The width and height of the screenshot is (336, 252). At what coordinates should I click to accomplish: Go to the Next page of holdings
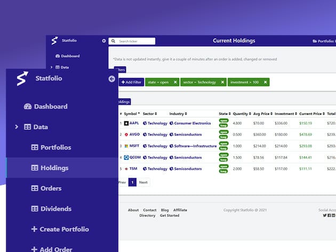143,182
